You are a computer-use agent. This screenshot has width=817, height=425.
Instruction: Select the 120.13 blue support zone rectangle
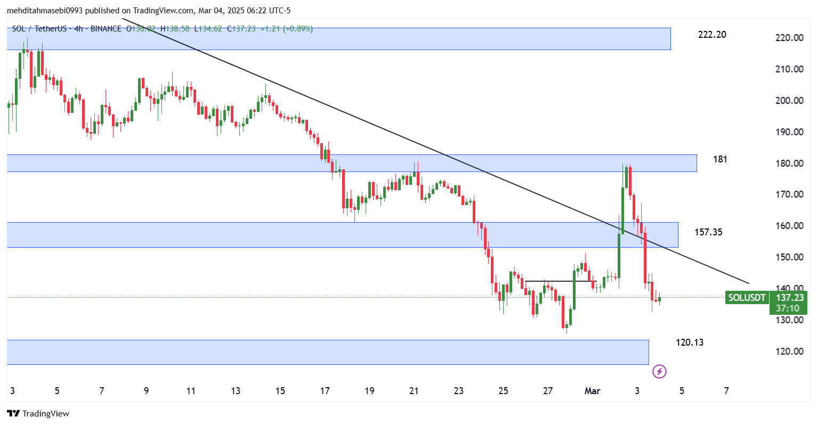click(328, 352)
